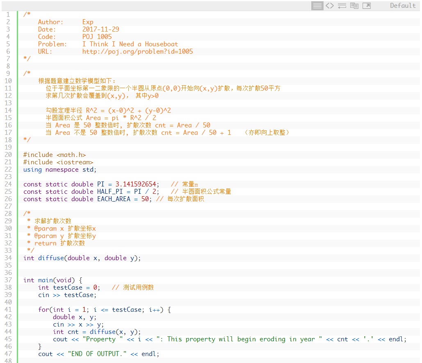422x363 pixels.
Task: Click 'using namespace std;' line
Action: pos(60,170)
